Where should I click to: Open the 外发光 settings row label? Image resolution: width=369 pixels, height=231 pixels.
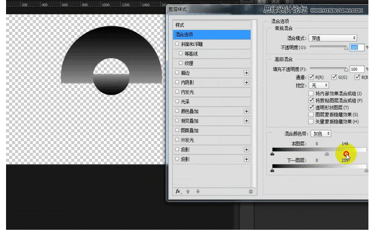tap(187, 140)
